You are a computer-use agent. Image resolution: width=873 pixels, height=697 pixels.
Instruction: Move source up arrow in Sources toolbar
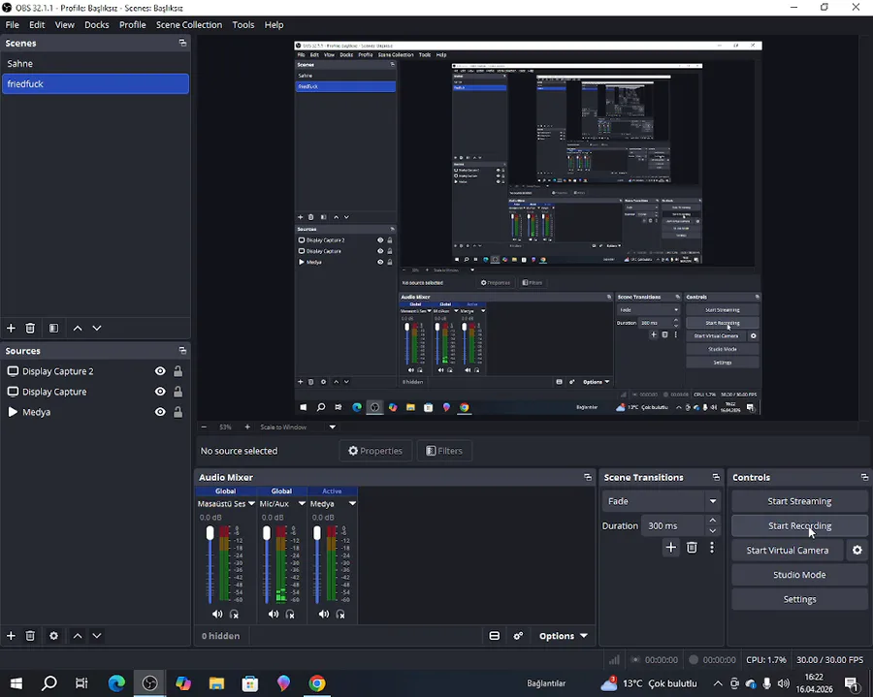[x=78, y=635]
